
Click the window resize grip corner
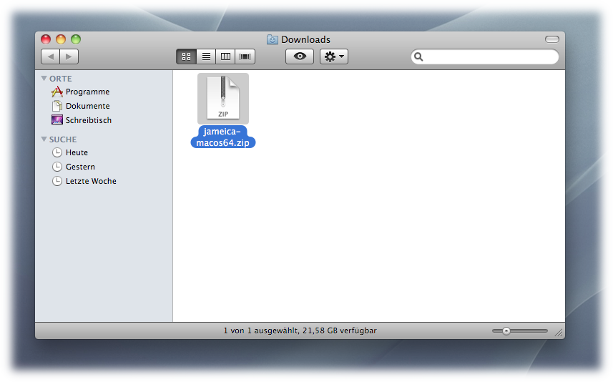pyautogui.click(x=559, y=333)
